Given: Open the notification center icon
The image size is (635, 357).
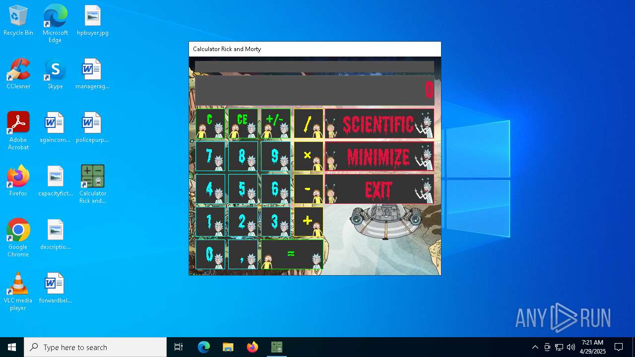Looking at the screenshot, I should click(619, 347).
